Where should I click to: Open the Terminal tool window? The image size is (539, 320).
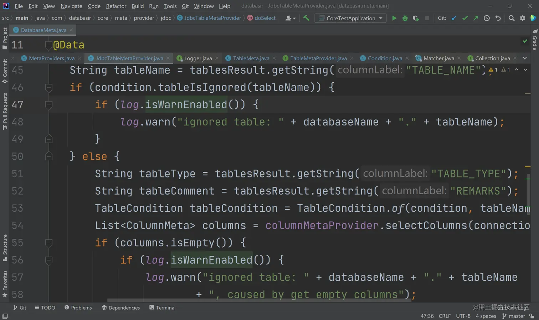[x=163, y=308]
